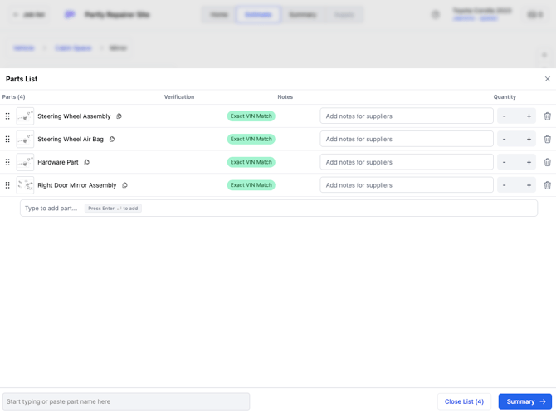Delete Steering Wheel Air Bag row
556x413 pixels.
point(548,140)
